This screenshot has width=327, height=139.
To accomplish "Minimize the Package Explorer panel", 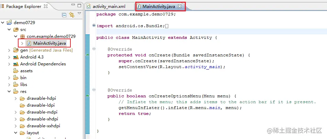I will click(73, 4).
